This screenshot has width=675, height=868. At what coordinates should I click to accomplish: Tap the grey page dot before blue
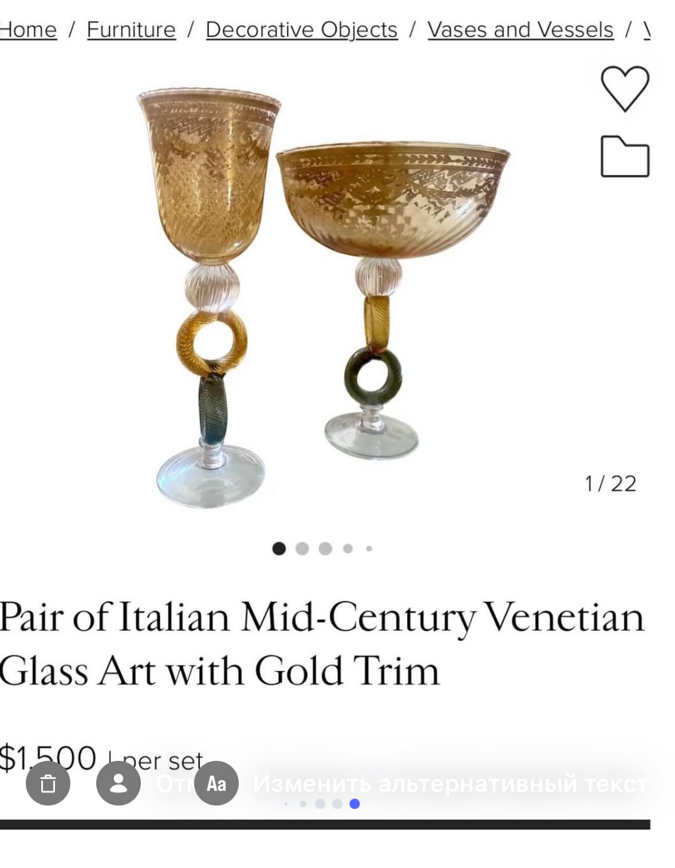click(337, 804)
